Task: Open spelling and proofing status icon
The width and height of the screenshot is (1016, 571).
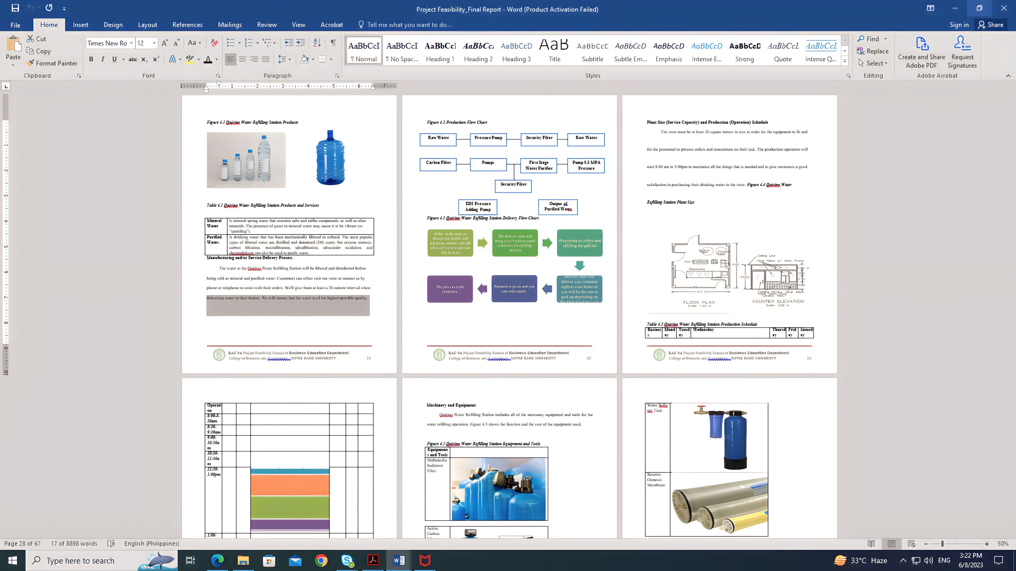Action: (x=111, y=544)
